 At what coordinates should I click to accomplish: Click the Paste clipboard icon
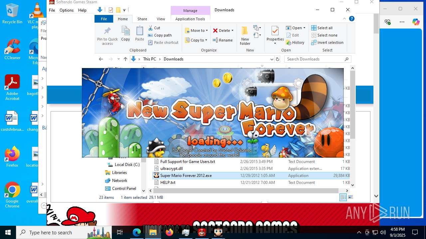point(139,34)
